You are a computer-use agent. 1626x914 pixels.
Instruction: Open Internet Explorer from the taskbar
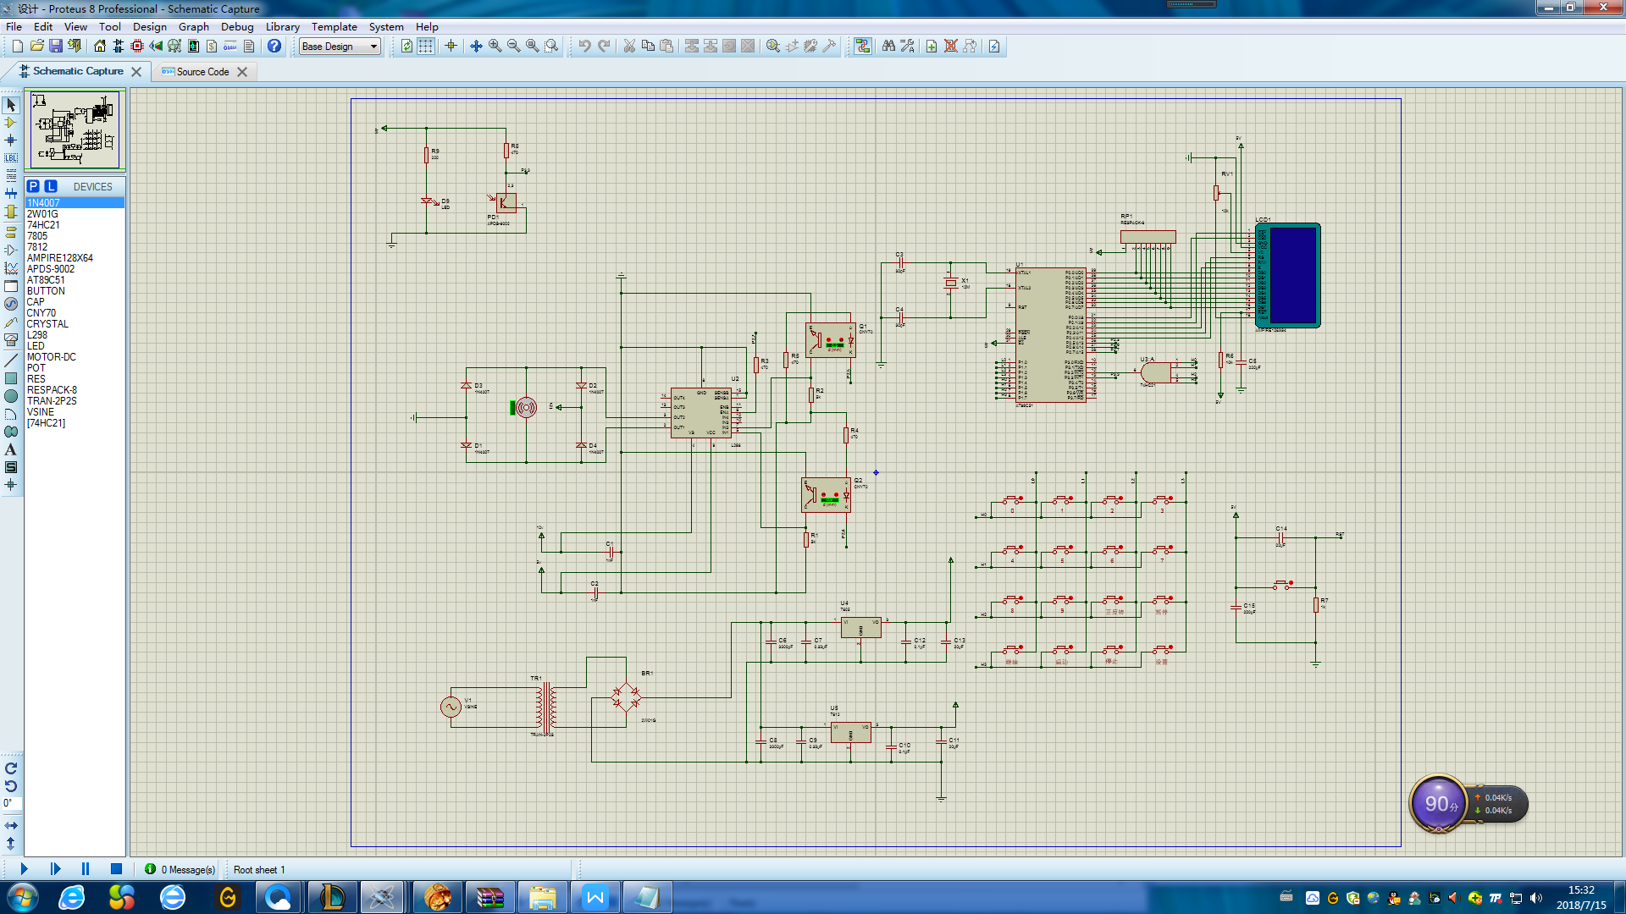click(71, 897)
